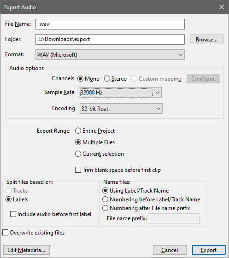Open the Format dropdown
The height and width of the screenshot is (258, 229).
110,55
